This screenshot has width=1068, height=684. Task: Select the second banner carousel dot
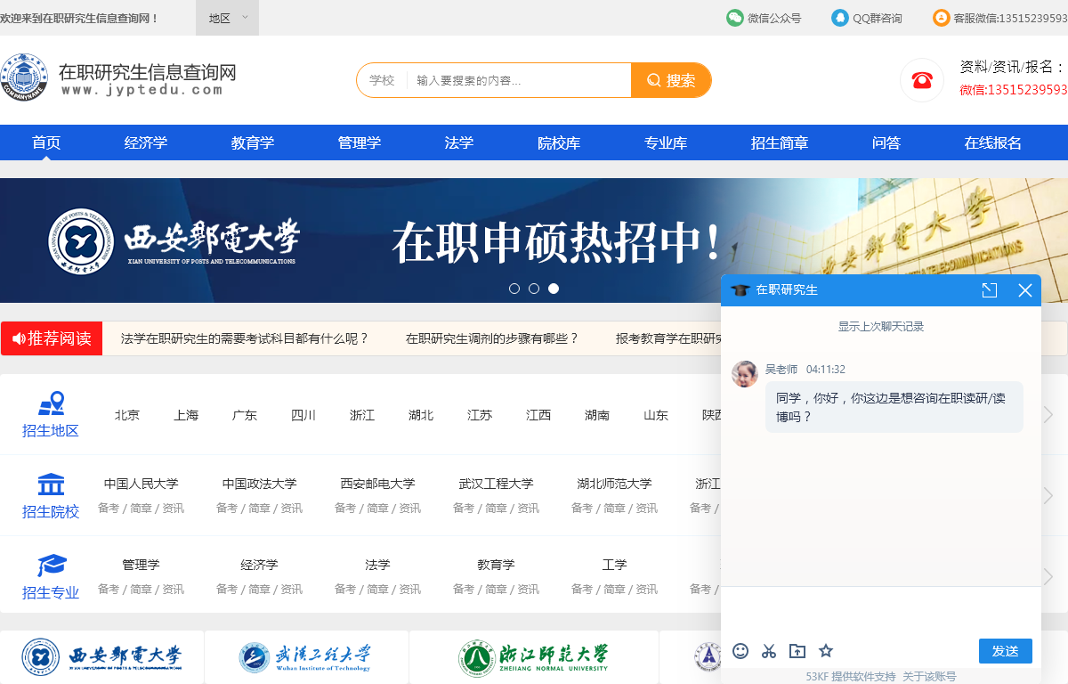point(534,289)
